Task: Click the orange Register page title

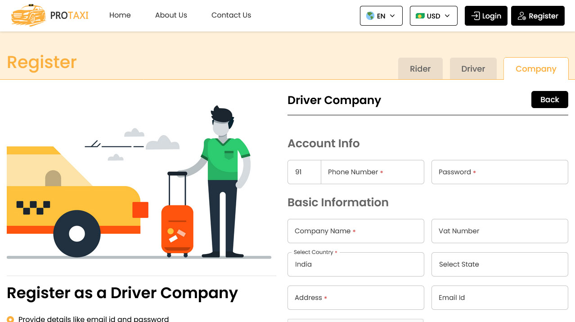Action: click(x=42, y=62)
